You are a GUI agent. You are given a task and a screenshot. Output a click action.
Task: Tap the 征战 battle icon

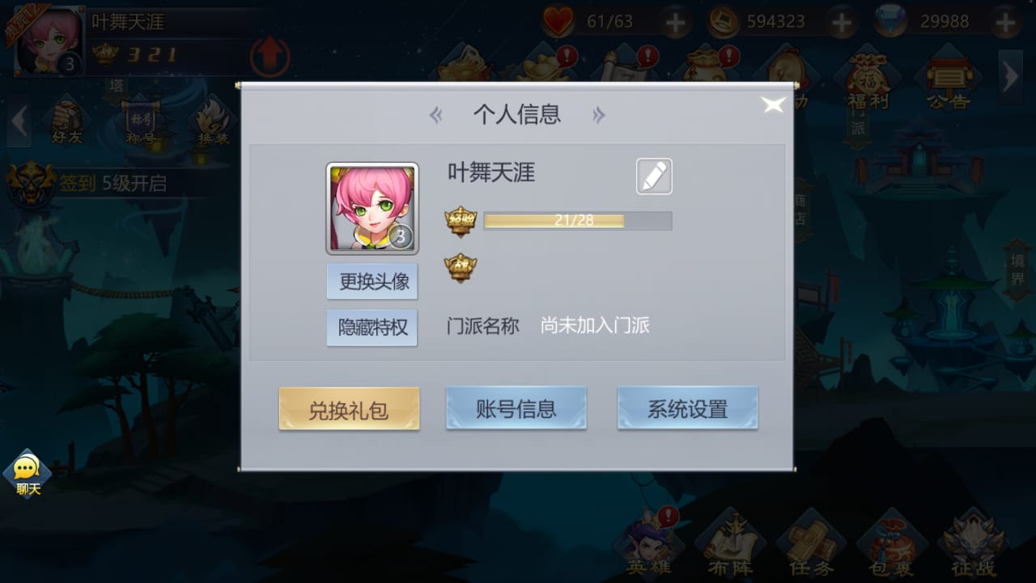tap(974, 543)
